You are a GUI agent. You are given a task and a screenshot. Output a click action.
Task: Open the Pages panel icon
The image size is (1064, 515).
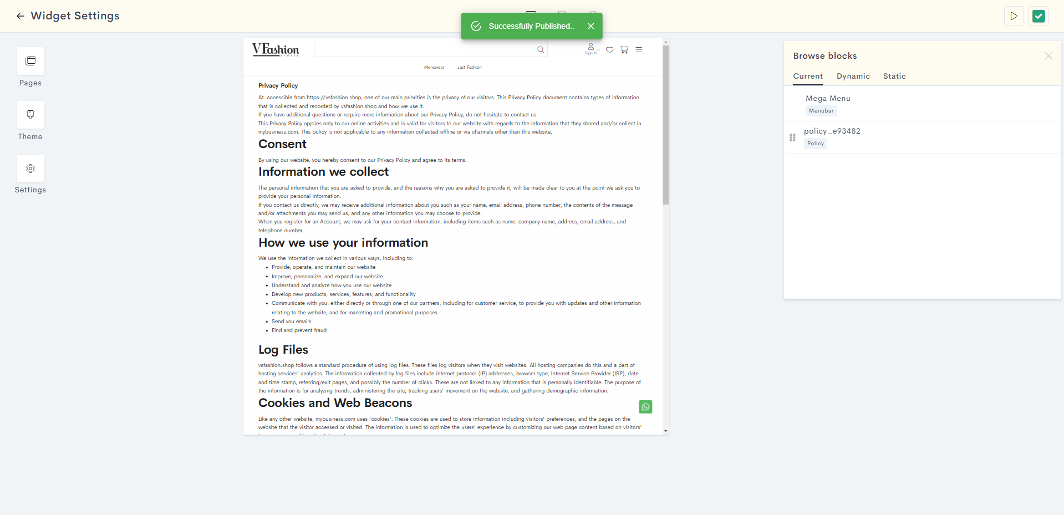click(30, 61)
